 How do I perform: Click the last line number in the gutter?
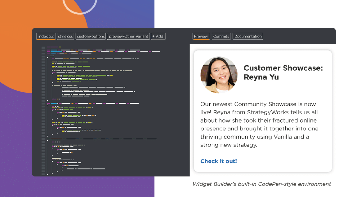[x=43, y=175]
